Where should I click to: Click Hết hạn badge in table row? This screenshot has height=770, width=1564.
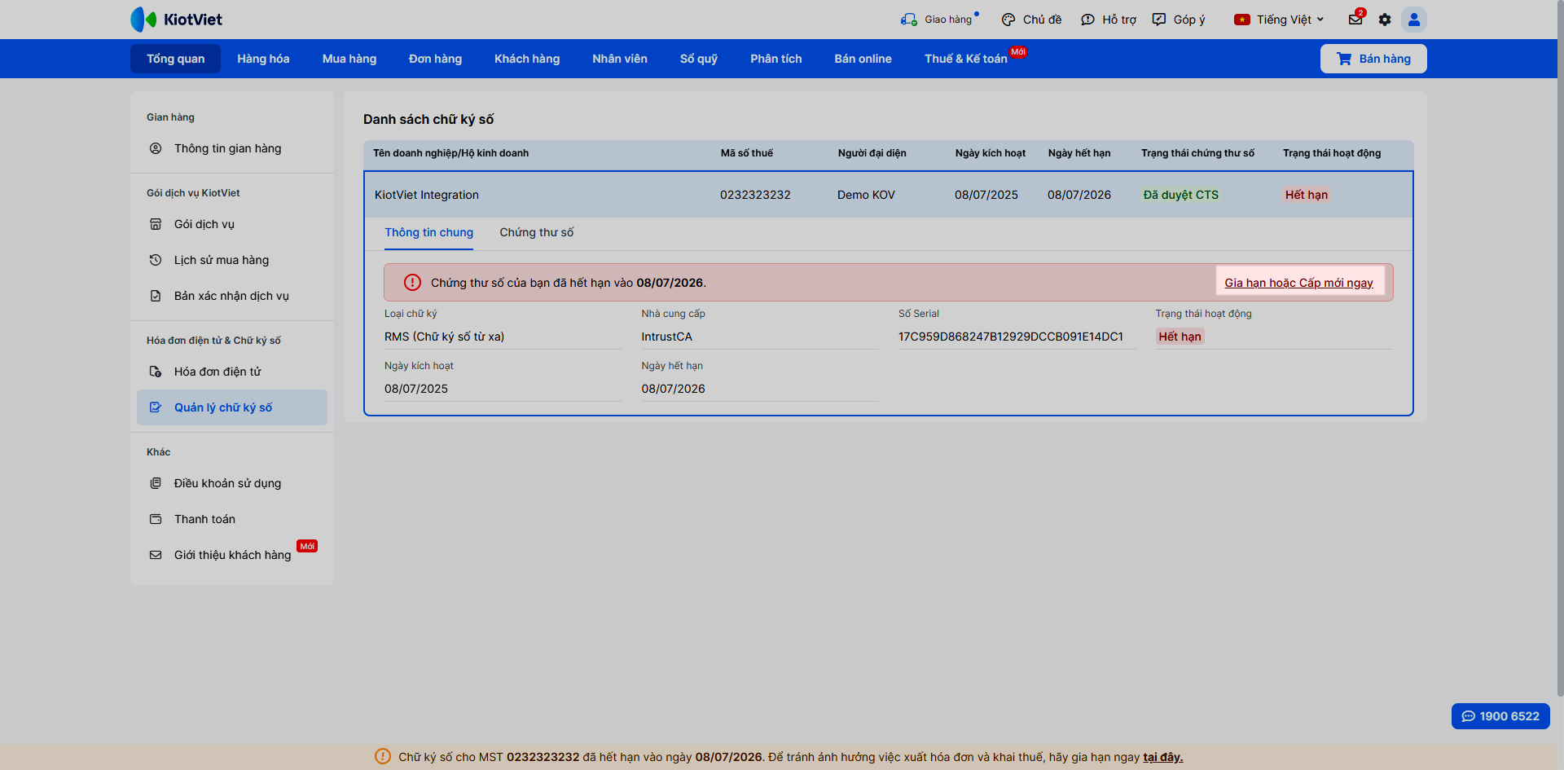click(1307, 195)
